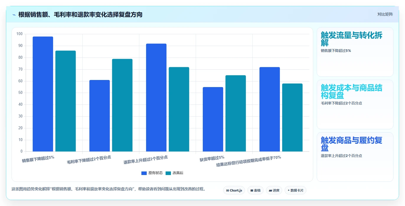Click the axis label 缺货率超过5%
405x206 pixels.
pos(212,159)
